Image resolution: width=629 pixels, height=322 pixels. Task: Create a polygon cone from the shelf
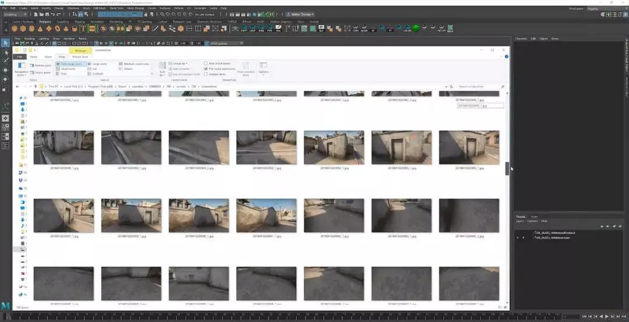40,29
